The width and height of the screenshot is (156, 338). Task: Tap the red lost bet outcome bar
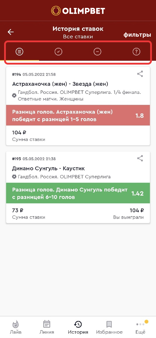click(x=78, y=115)
